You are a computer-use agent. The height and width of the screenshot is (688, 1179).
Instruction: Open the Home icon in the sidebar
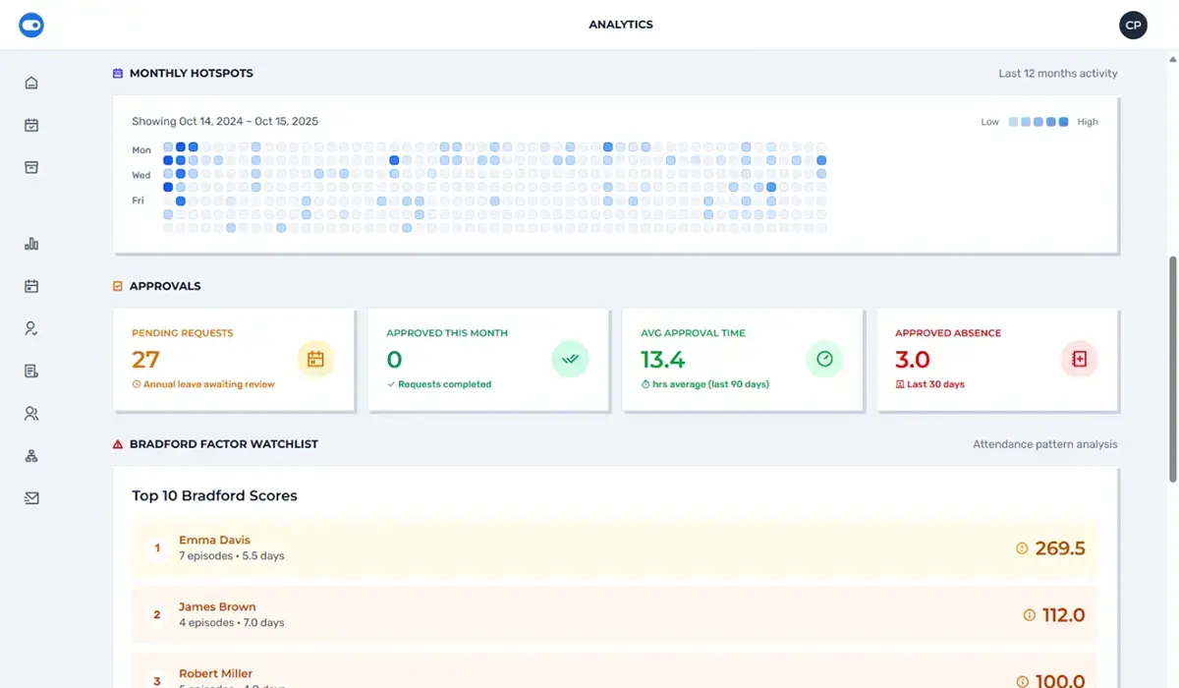pos(31,83)
